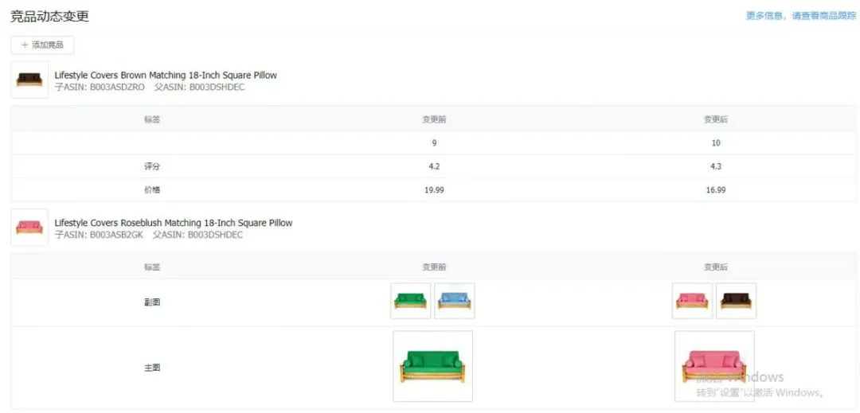The height and width of the screenshot is (413, 860).
Task: Open the 更多信息 商品跟踪 link
Action: click(x=801, y=16)
